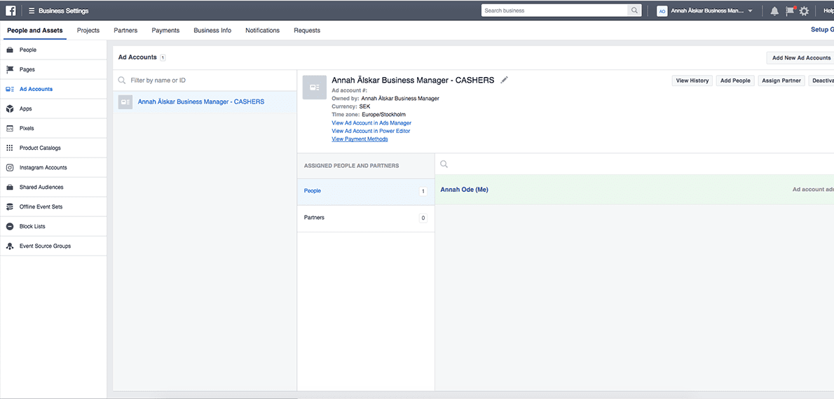
Task: Click the Add New Ad Accounts button
Action: pos(800,58)
